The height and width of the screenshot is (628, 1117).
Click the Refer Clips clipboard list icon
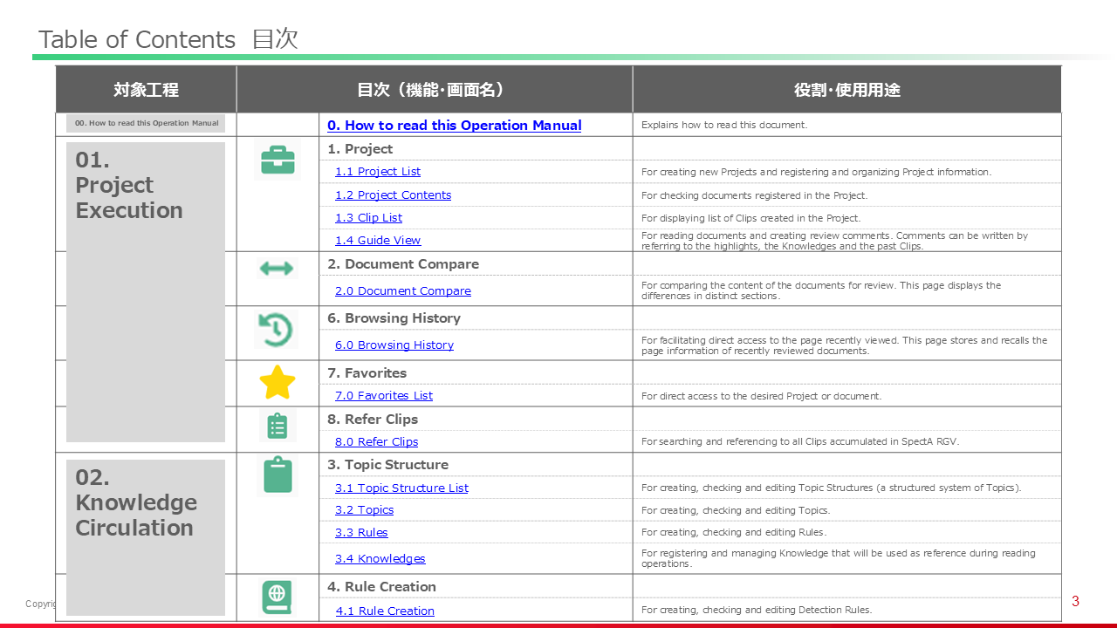278,427
